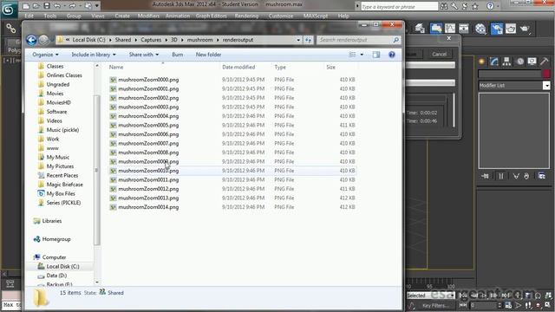
Task: Open the Graph Editors menu
Action: [211, 16]
